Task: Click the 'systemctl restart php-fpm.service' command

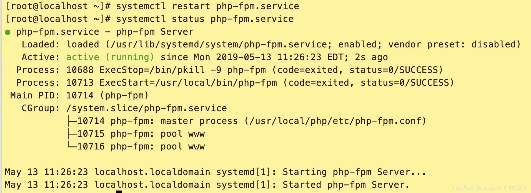Action: click(207, 6)
